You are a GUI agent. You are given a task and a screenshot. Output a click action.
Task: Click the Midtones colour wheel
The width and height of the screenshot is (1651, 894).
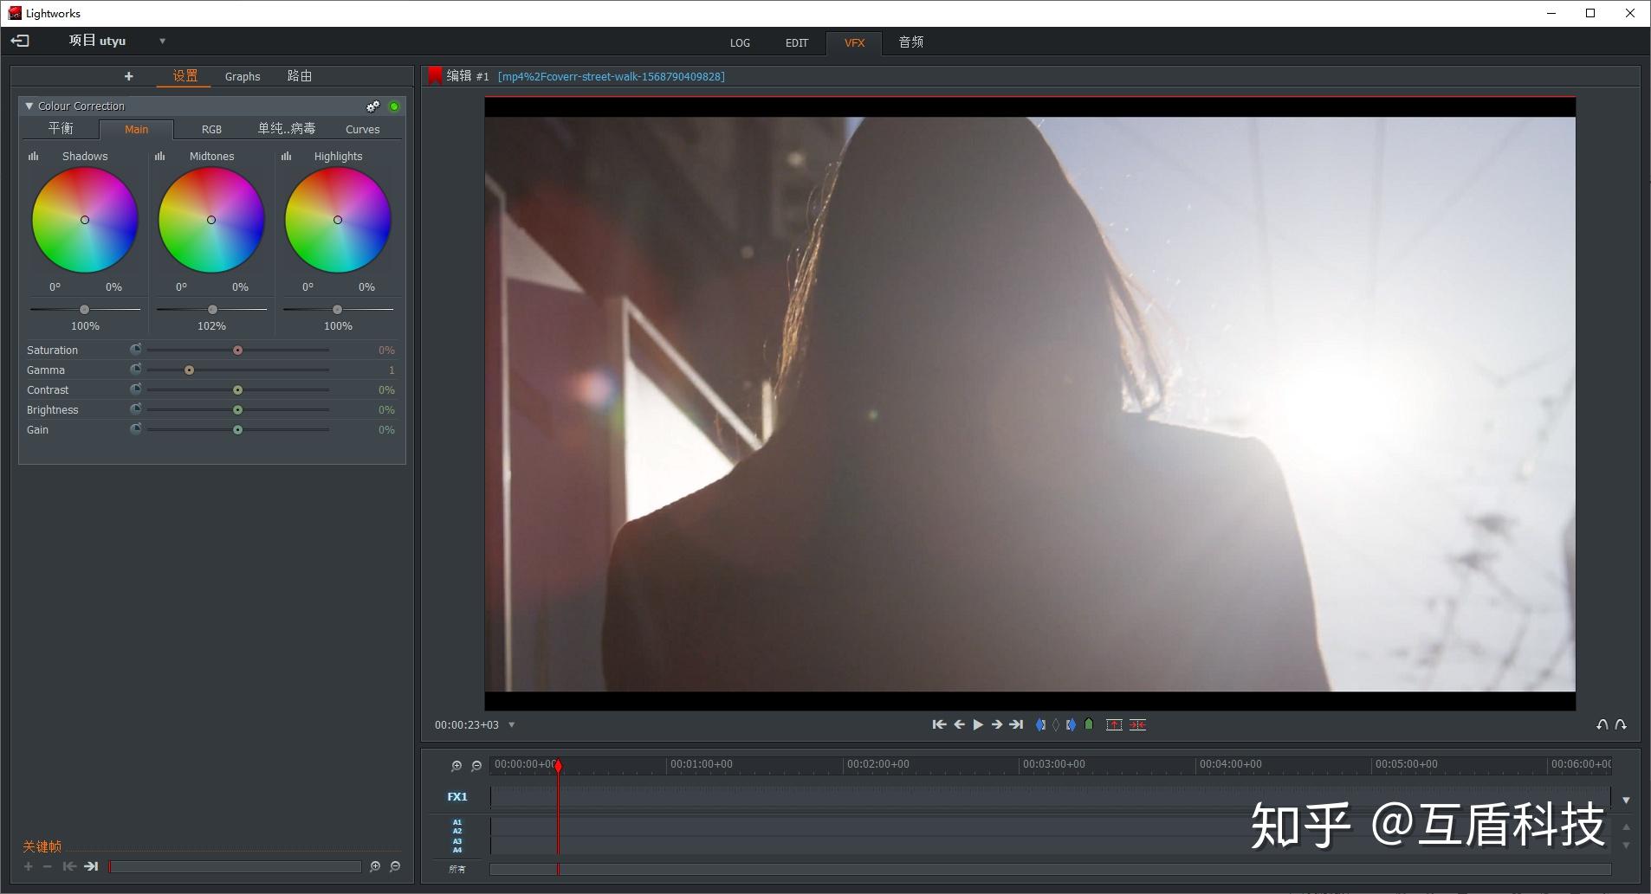(x=211, y=220)
